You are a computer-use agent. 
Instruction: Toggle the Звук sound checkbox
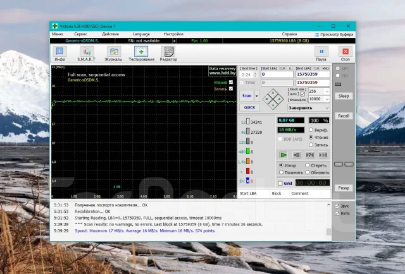click(x=337, y=206)
